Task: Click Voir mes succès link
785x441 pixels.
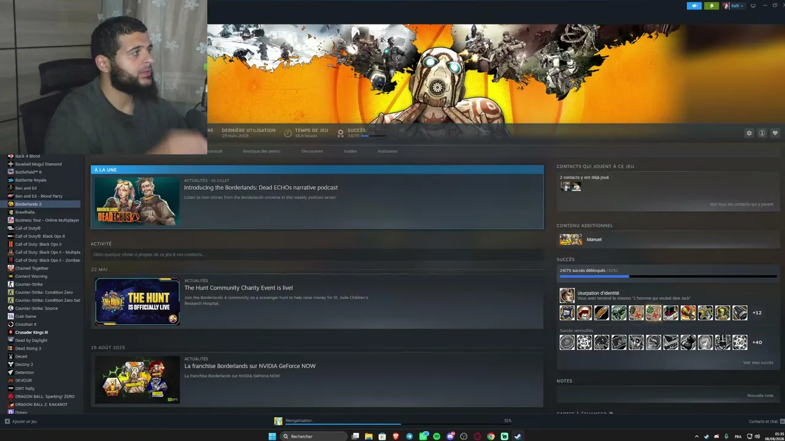Action: [x=758, y=363]
